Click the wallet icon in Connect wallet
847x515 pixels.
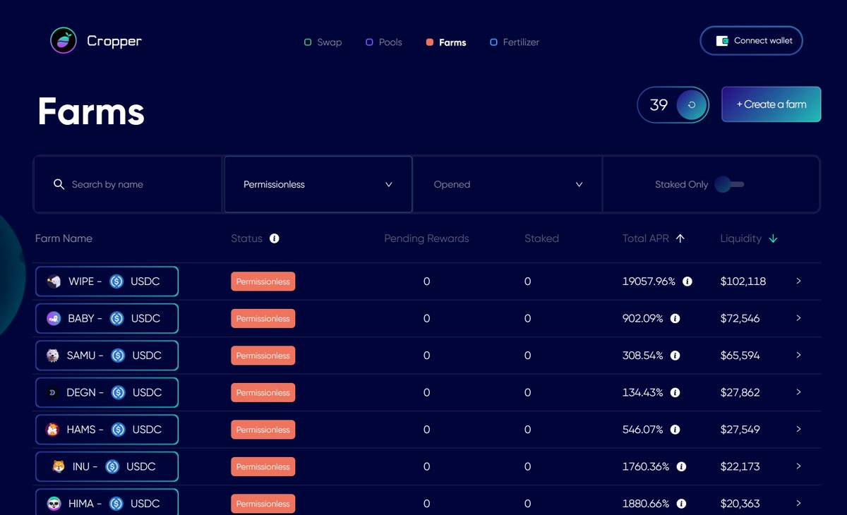pos(722,41)
